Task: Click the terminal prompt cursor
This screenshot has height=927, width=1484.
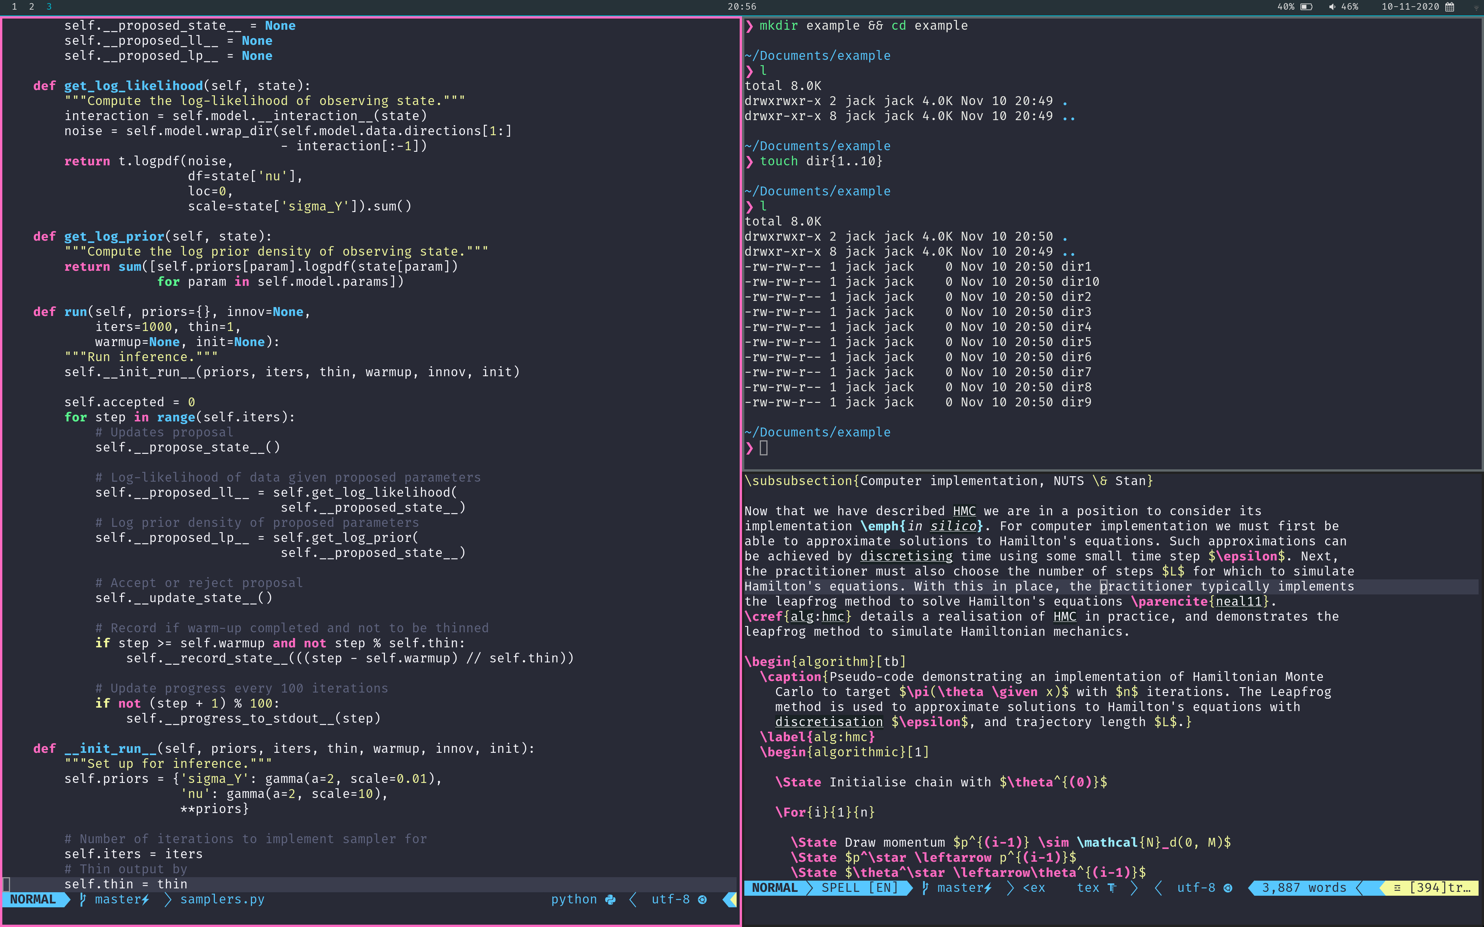Action: coord(764,448)
